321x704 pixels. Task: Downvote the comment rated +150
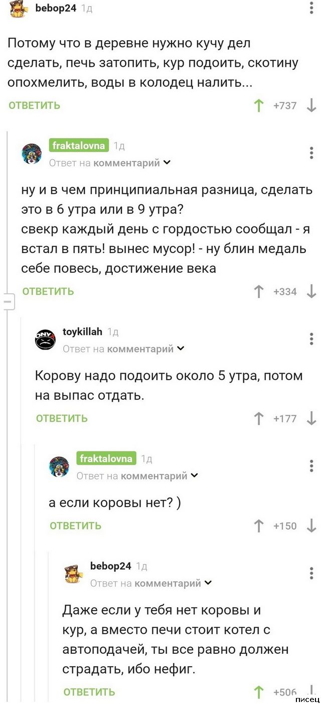pyautogui.click(x=311, y=526)
